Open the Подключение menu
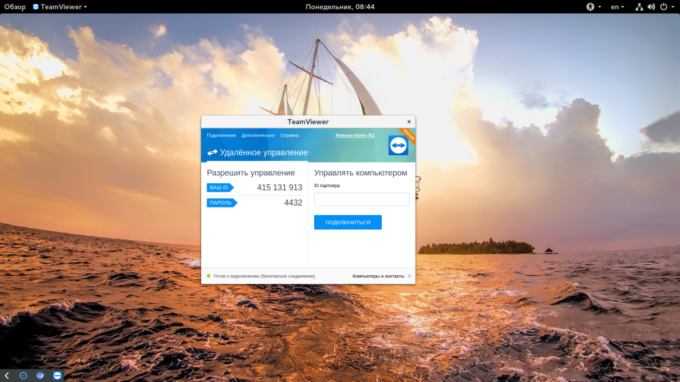The width and height of the screenshot is (680, 382). pyautogui.click(x=221, y=135)
